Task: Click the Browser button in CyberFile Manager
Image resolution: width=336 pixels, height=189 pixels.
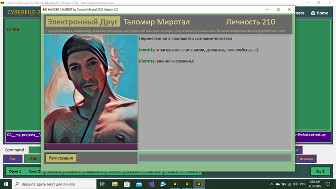Action: pos(307,159)
